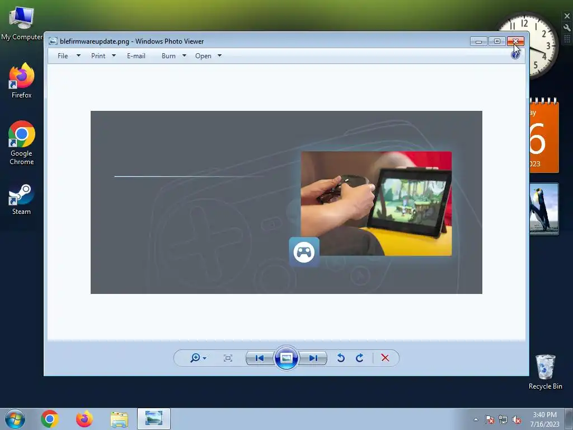The width and height of the screenshot is (573, 430).
Task: Go to the previous picture
Action: [260, 358]
